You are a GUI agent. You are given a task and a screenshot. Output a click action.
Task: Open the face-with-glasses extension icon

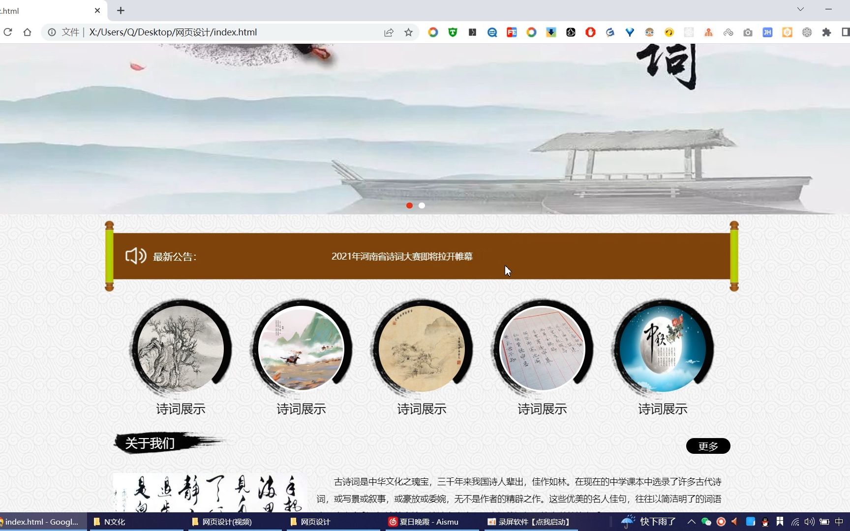coord(649,32)
